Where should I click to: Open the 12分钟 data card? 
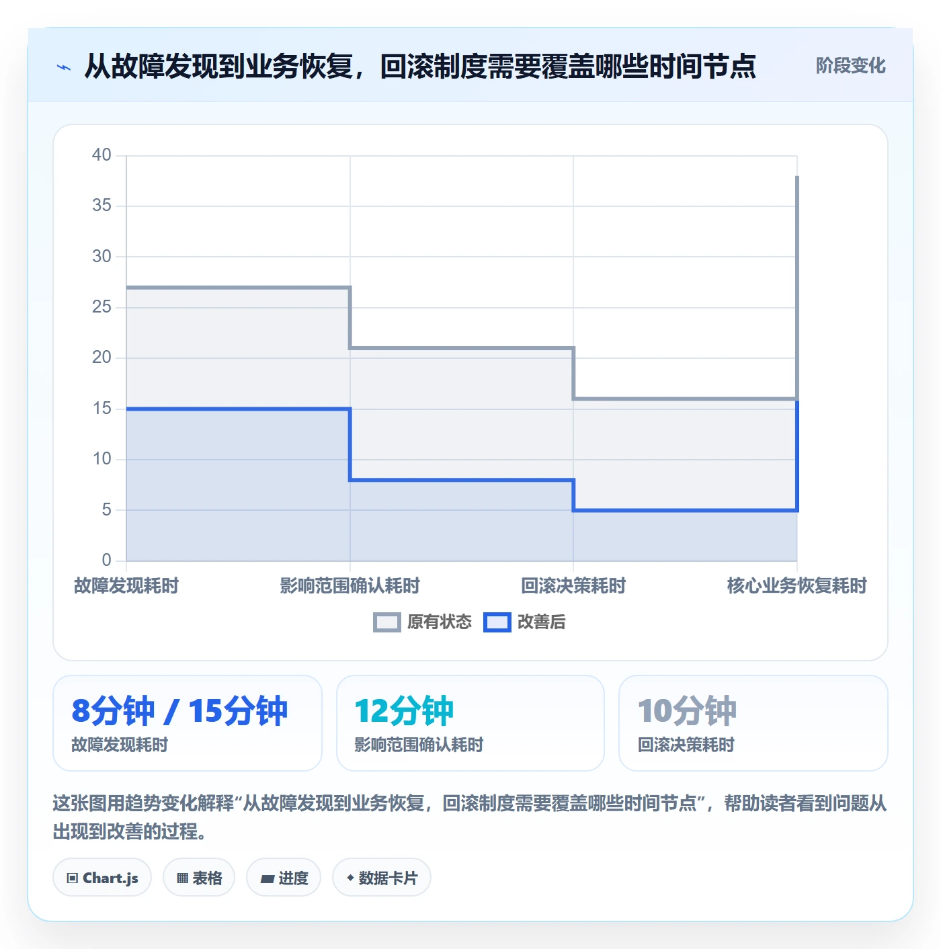tap(470, 723)
